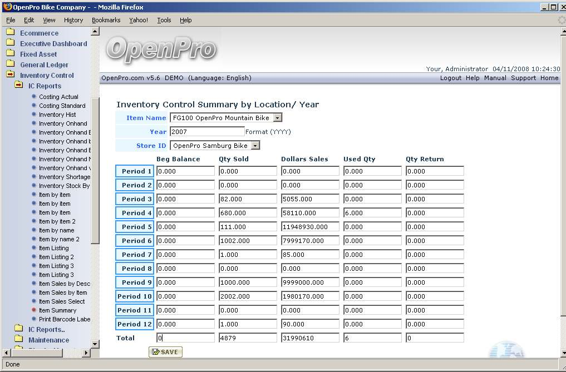This screenshot has height=372, width=566.
Task: Open the History menu
Action: 73,20
